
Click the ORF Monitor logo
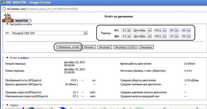coord(17,18)
